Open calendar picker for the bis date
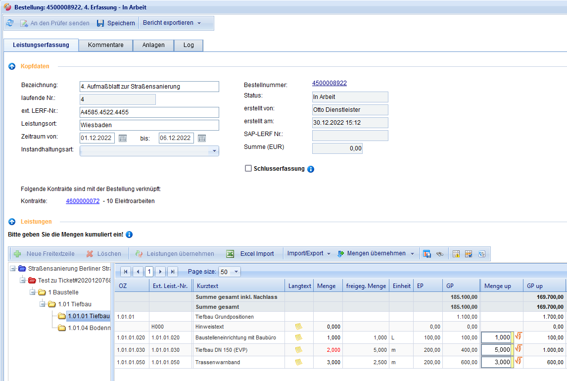The height and width of the screenshot is (381, 567). tap(201, 138)
